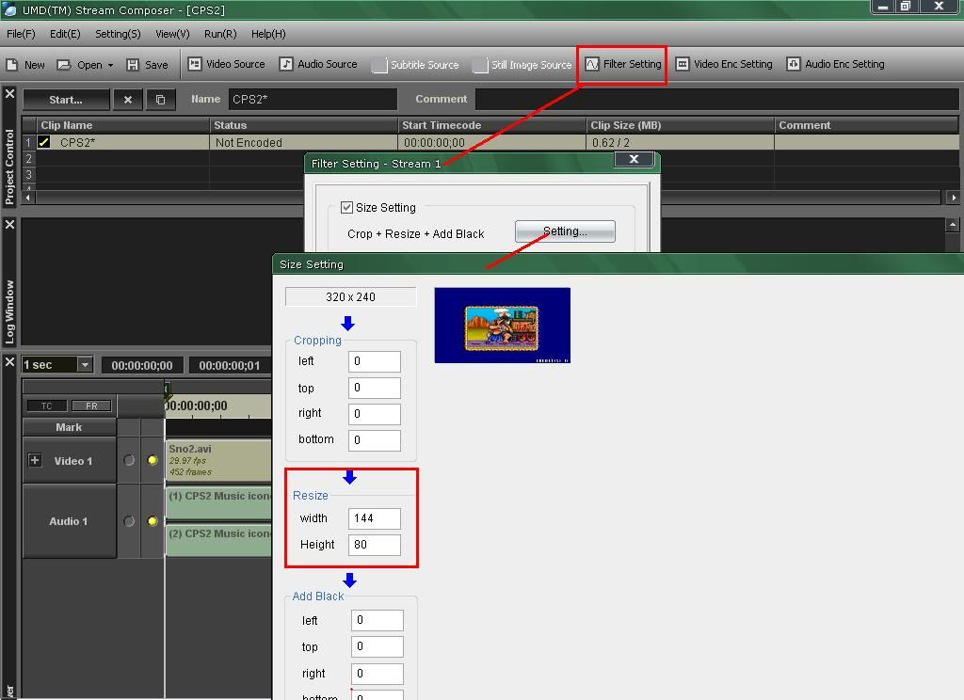The width and height of the screenshot is (964, 700).
Task: Click the Resize Height field
Action: pyautogui.click(x=375, y=545)
